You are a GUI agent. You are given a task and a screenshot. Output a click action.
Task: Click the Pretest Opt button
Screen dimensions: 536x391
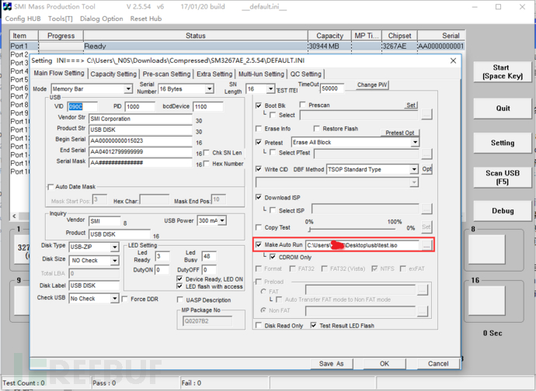coord(399,133)
